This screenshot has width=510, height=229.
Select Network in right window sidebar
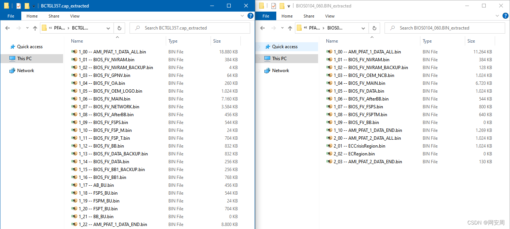280,71
